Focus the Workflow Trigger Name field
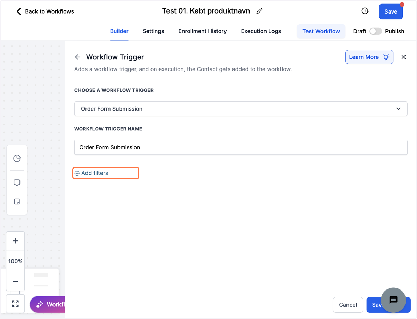This screenshot has height=319, width=417. pyautogui.click(x=241, y=147)
